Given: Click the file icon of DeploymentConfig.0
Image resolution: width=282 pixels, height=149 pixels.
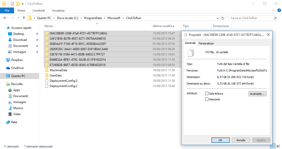Looking at the screenshot, I should point(47,81).
